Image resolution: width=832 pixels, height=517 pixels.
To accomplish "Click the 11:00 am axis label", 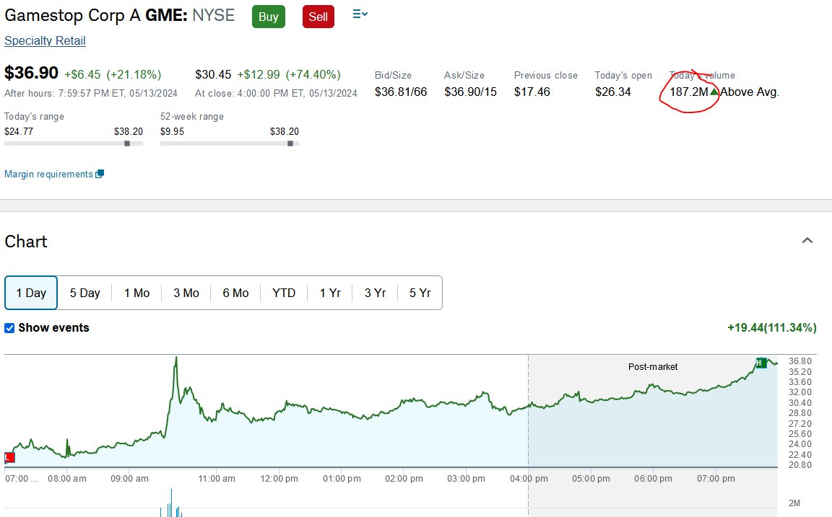I will (217, 479).
